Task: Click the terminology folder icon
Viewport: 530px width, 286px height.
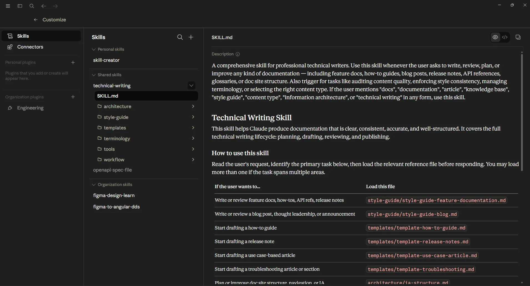Action: click(x=100, y=138)
